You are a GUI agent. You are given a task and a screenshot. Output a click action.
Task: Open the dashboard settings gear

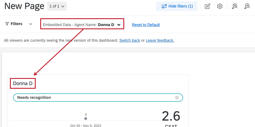click(x=220, y=6)
